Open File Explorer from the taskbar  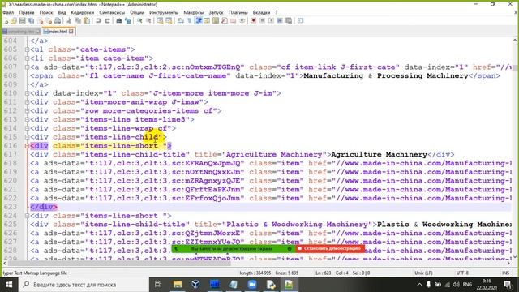click(178, 285)
